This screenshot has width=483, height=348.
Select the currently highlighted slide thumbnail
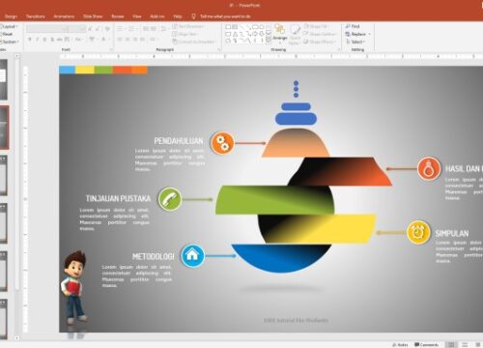(x=4, y=128)
